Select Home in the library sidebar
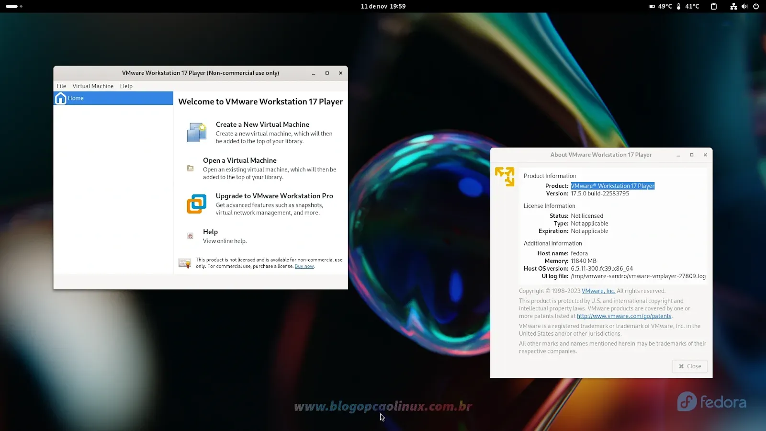 113,98
